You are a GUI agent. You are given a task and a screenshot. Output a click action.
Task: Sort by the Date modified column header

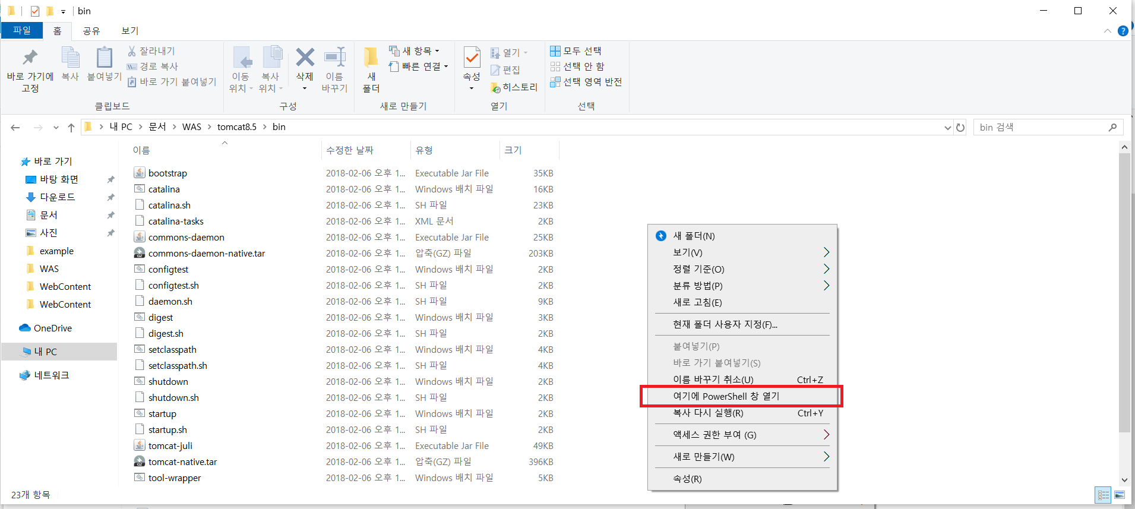pyautogui.click(x=349, y=150)
